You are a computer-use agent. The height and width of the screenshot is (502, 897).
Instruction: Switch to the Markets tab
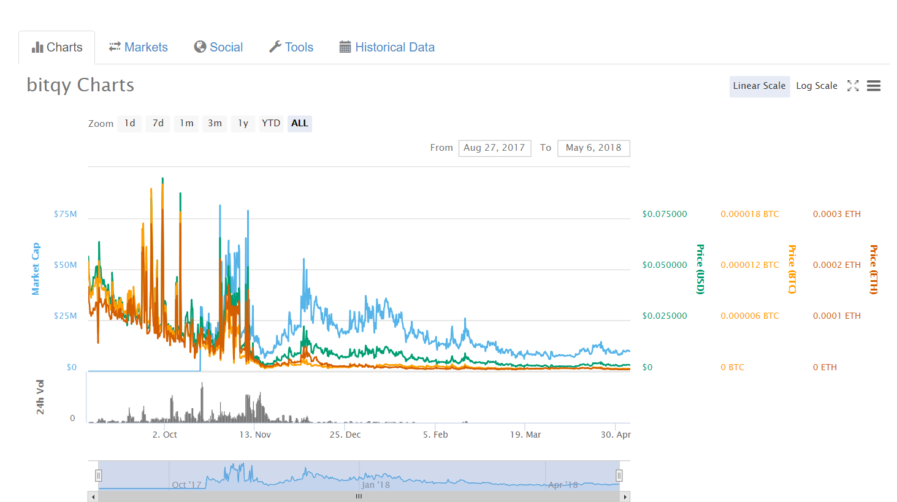click(x=138, y=47)
